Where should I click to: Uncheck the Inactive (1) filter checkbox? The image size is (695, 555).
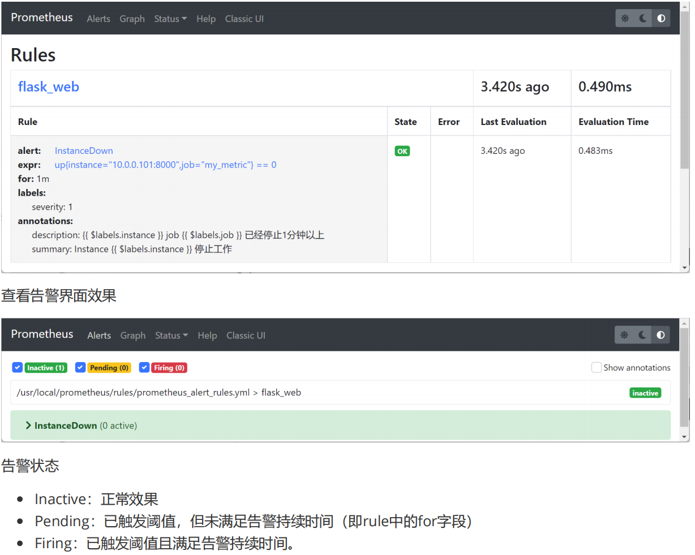point(18,368)
